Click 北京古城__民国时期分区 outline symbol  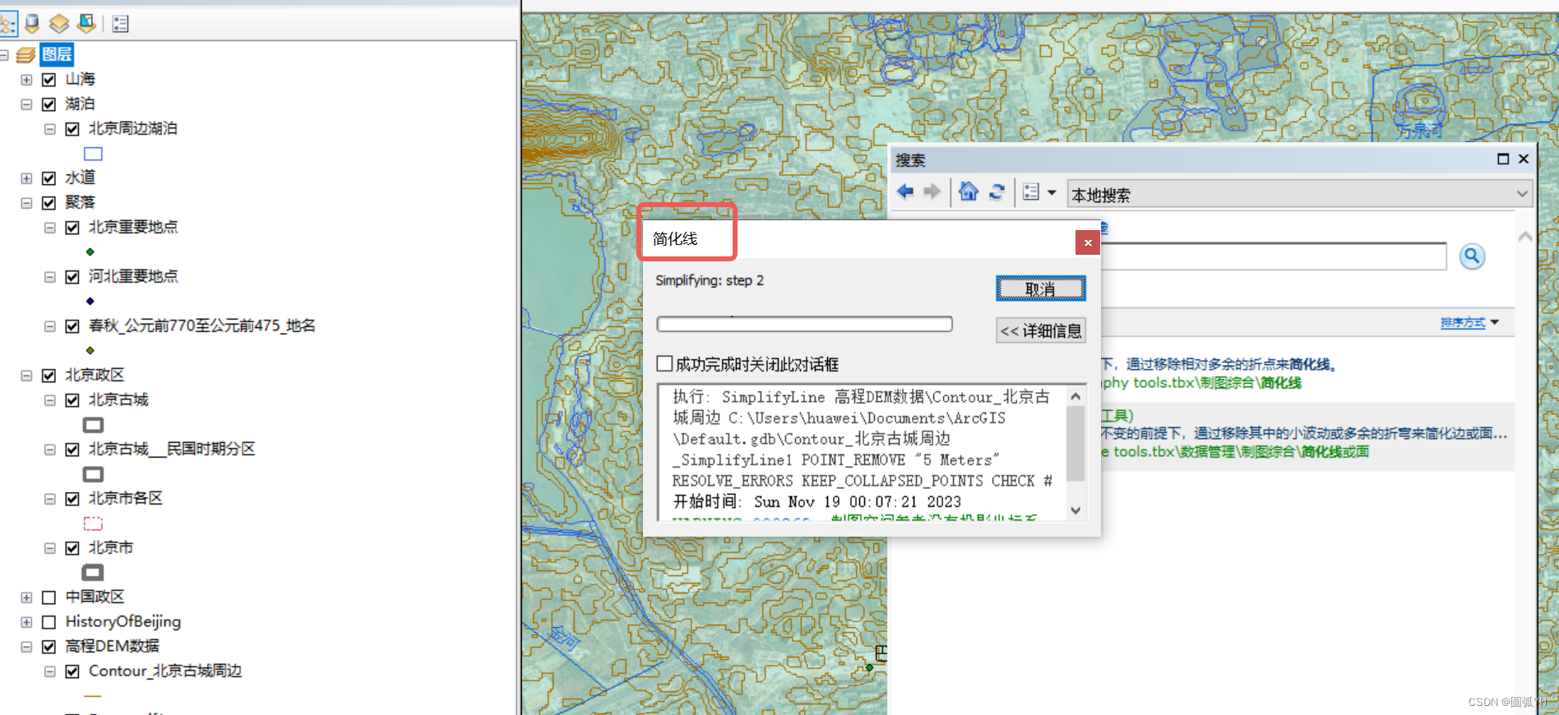pos(93,474)
